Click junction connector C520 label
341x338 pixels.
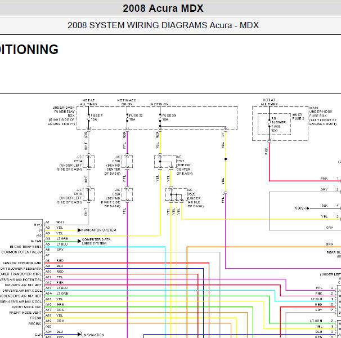tap(191, 194)
